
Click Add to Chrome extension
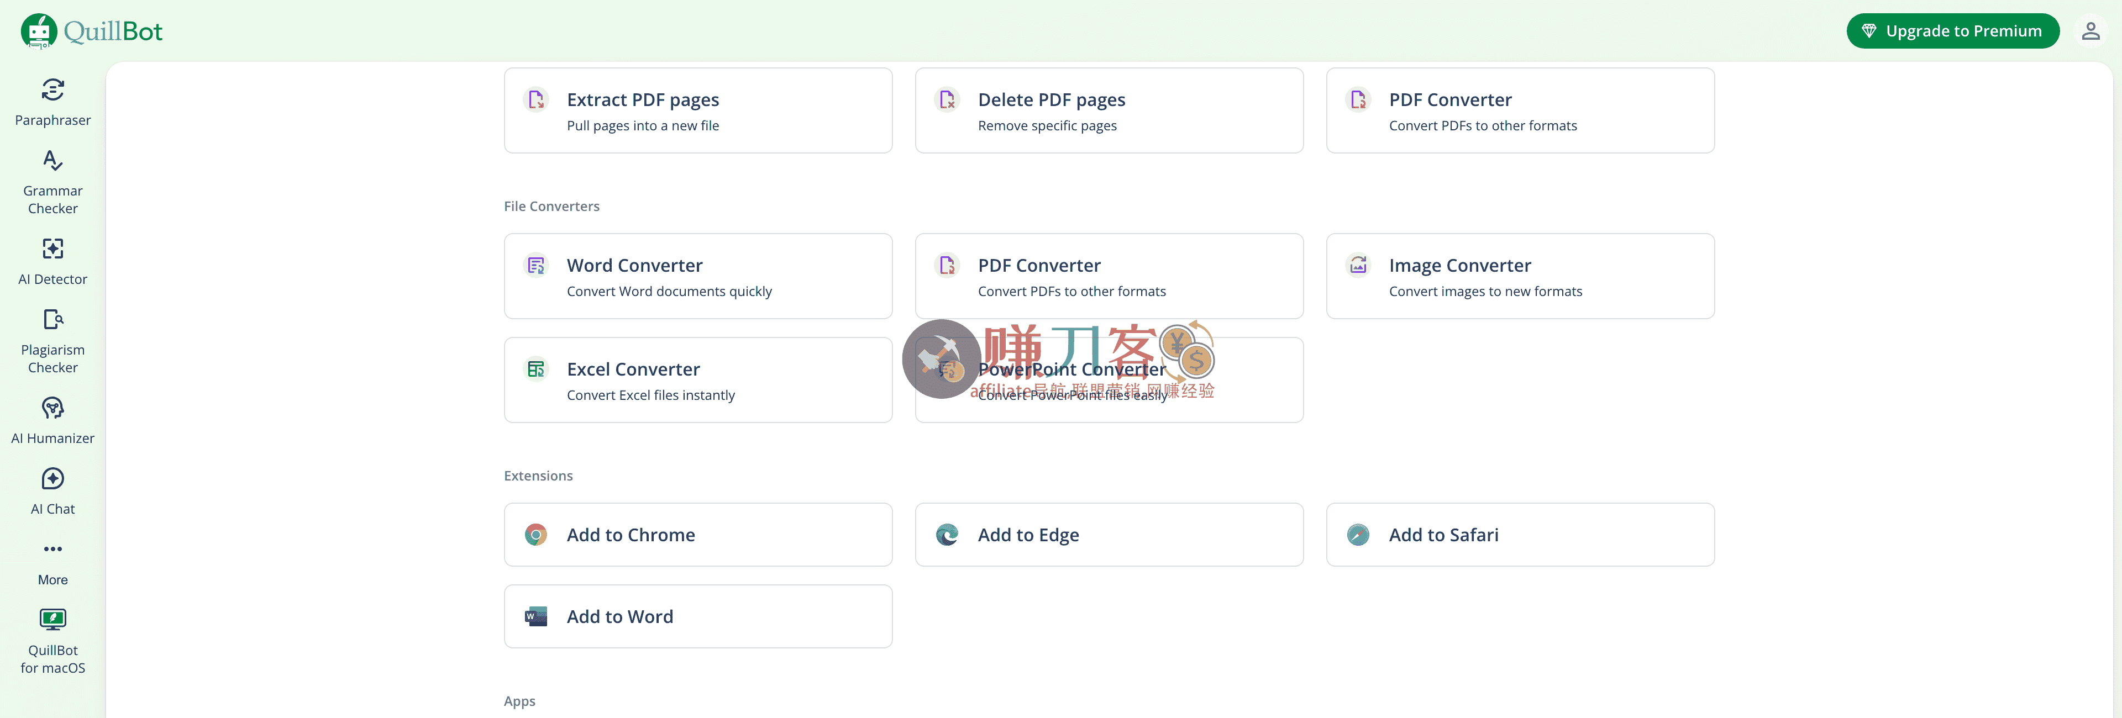pos(697,535)
